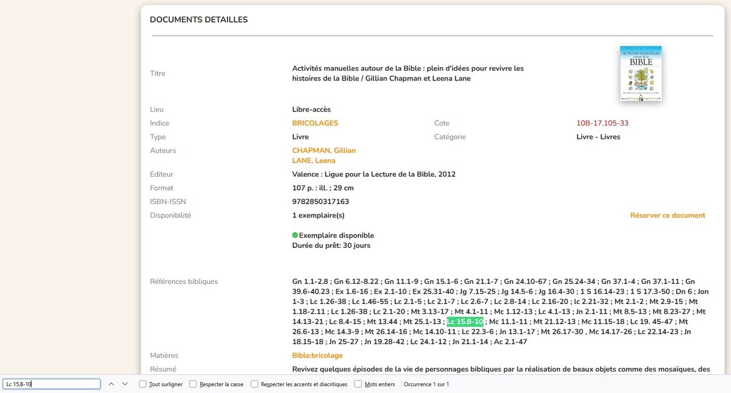Open the Bible:bricolage subject link
Image resolution: width=731 pixels, height=393 pixels.
(x=317, y=355)
